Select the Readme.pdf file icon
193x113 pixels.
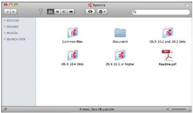[x=167, y=55]
